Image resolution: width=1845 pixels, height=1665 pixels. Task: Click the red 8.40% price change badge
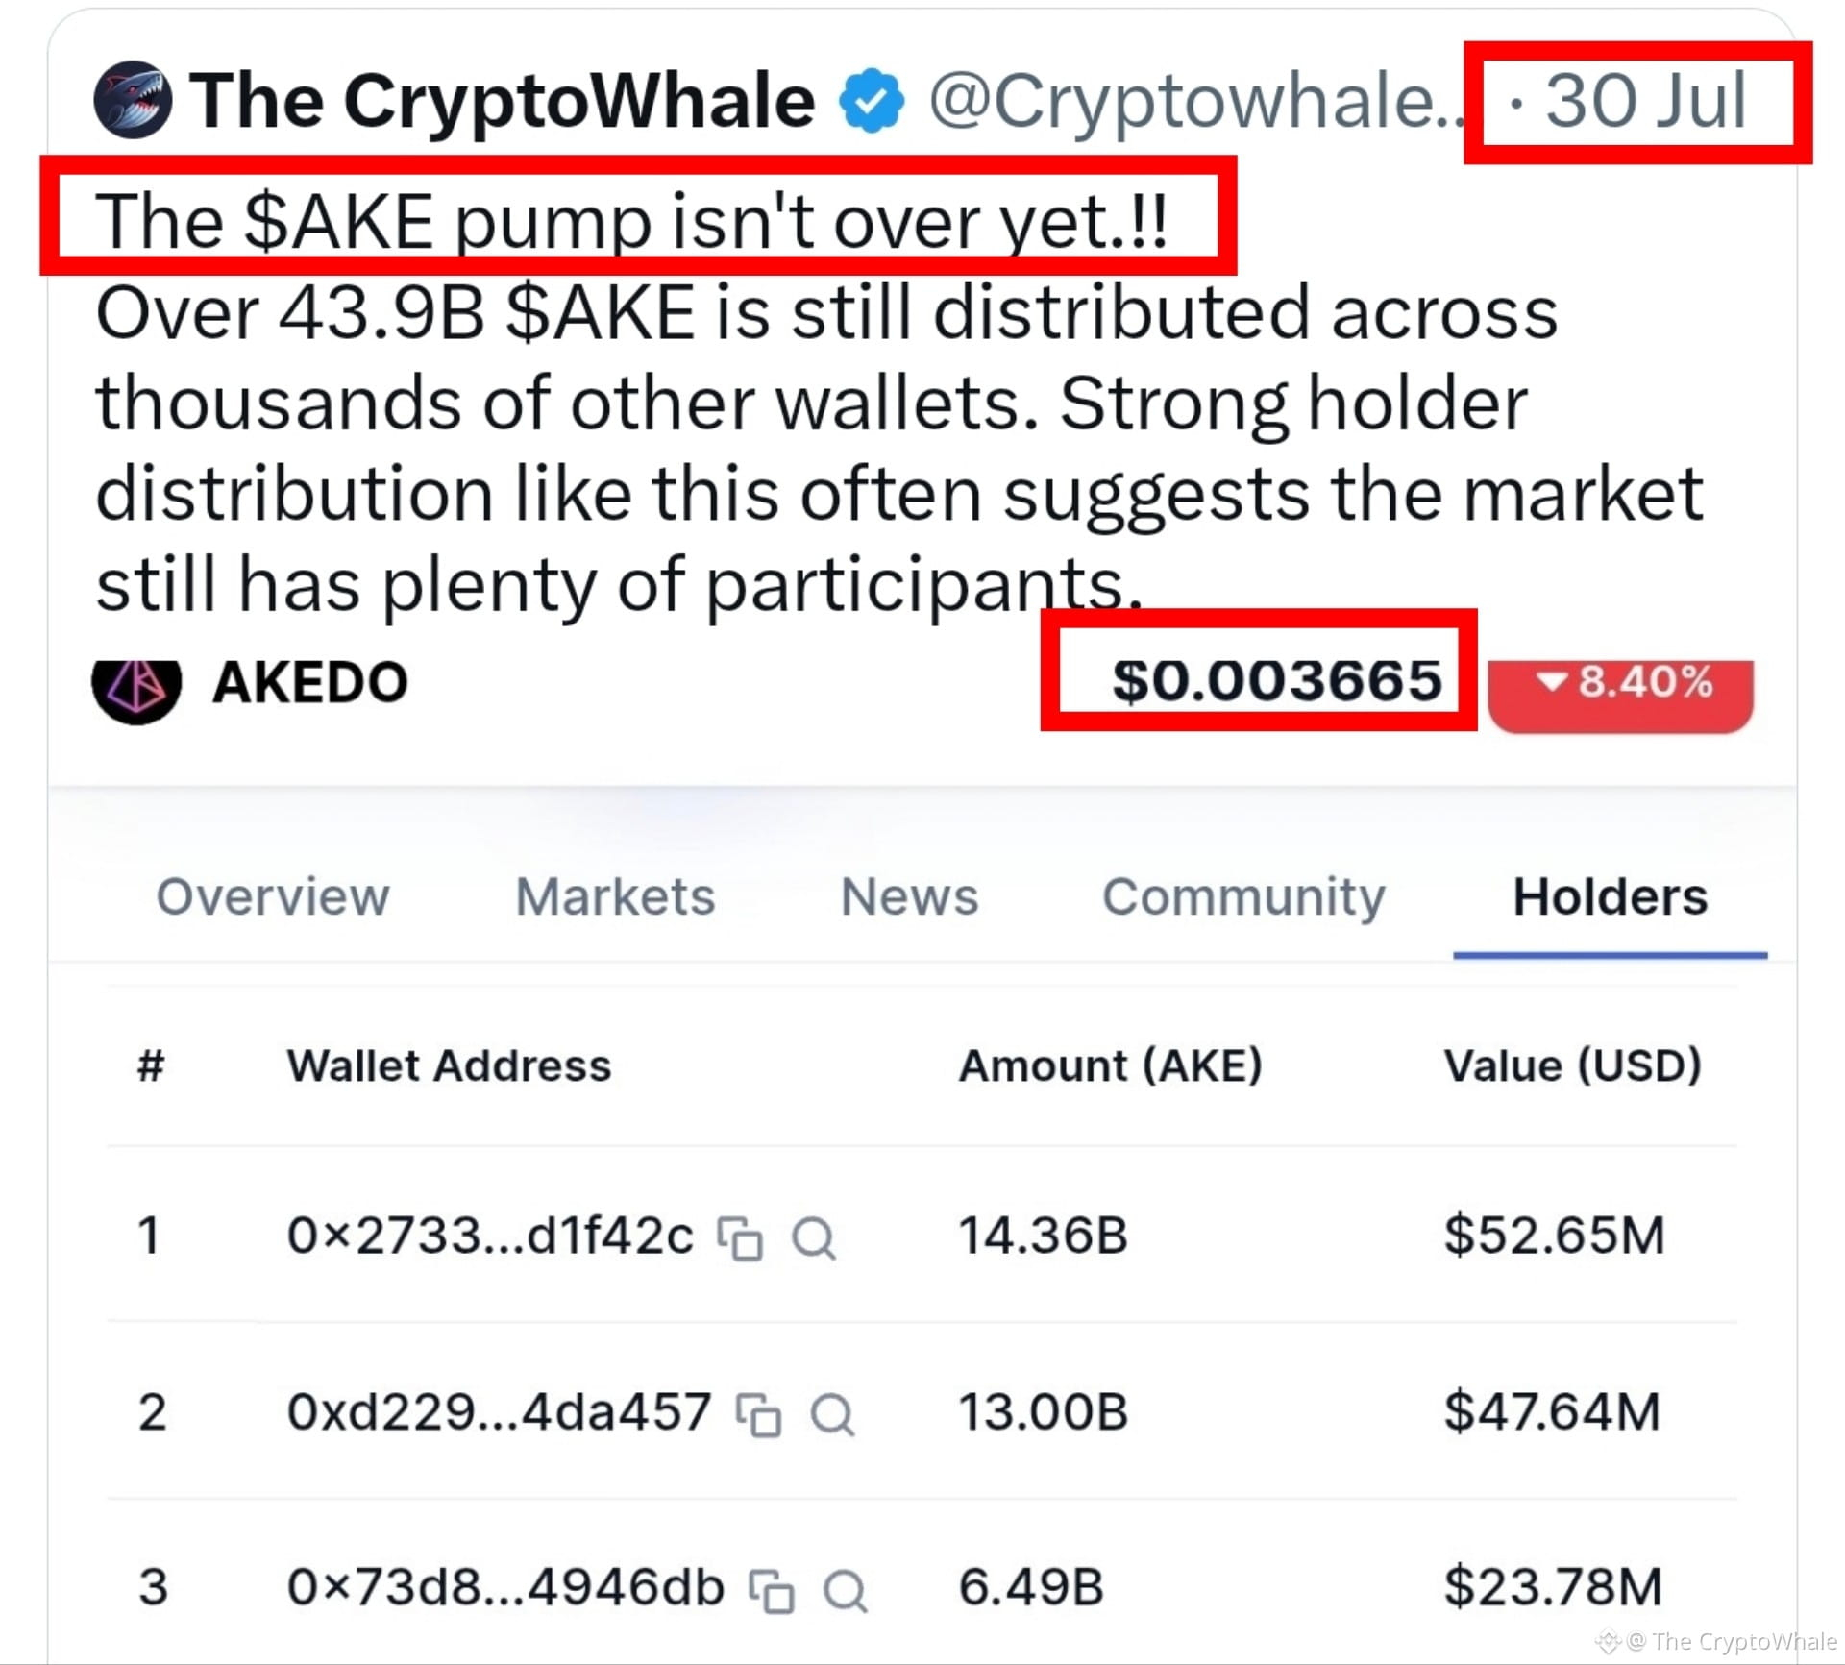pyautogui.click(x=1621, y=694)
